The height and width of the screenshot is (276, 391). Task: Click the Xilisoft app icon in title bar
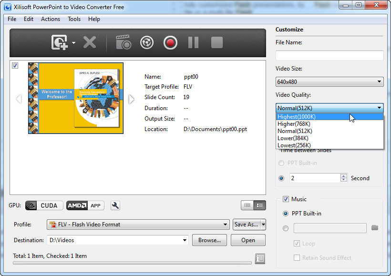pyautogui.click(x=8, y=7)
